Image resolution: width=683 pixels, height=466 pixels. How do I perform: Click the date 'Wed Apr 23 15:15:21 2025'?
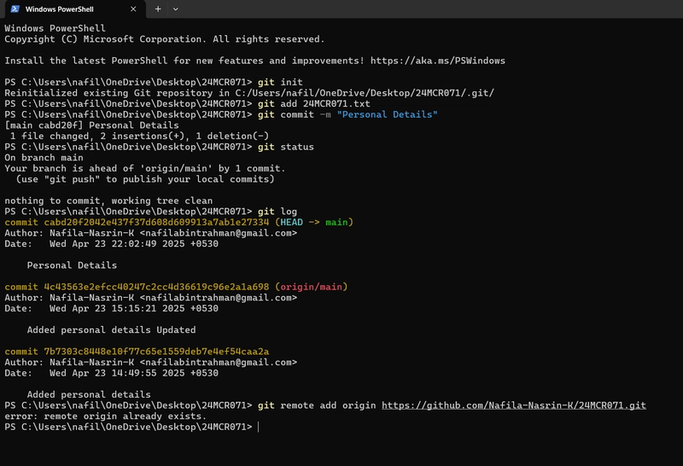[x=117, y=308]
